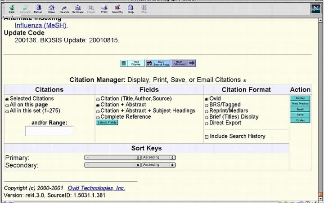Select the All on this page option
The height and width of the screenshot is (203, 324).
point(7,105)
